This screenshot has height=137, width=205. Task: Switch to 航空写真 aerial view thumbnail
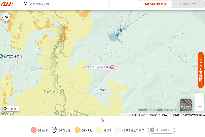tap(185, 105)
